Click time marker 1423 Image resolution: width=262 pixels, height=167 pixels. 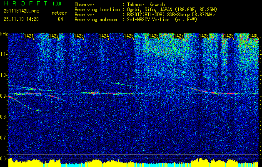point(79,36)
